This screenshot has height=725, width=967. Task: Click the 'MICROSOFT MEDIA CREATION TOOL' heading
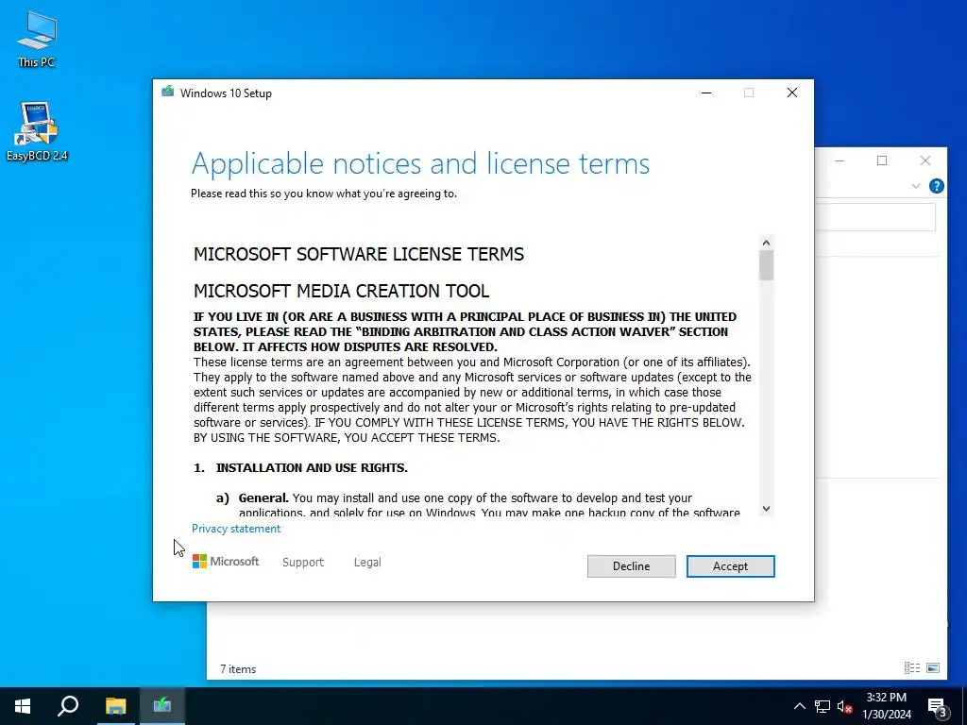341,291
